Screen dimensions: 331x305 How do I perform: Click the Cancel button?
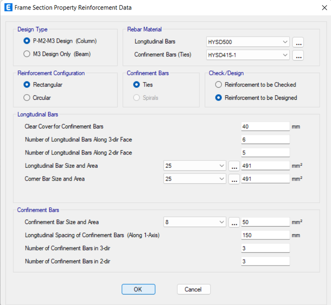click(194, 289)
